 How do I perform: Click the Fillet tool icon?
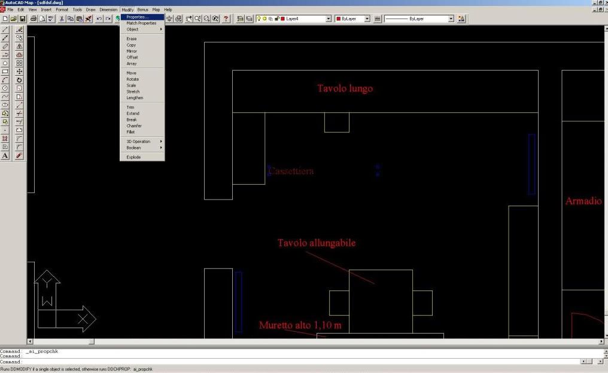point(19,147)
